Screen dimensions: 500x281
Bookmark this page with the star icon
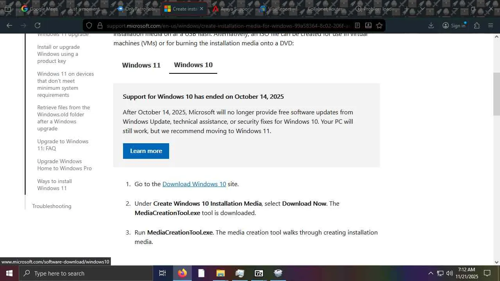coord(379,25)
